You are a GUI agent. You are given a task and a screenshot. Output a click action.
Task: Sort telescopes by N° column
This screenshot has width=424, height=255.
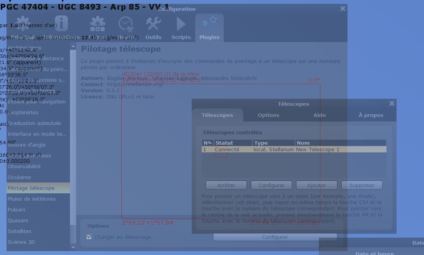coord(208,143)
